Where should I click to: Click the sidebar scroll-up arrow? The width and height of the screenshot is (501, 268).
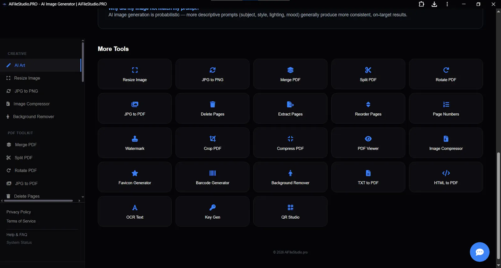coord(83,40)
